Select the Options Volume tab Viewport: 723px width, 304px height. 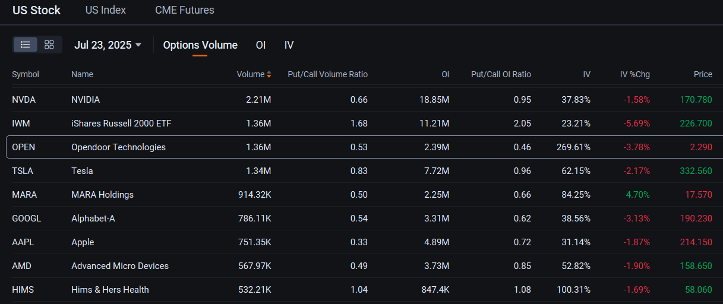[200, 45]
